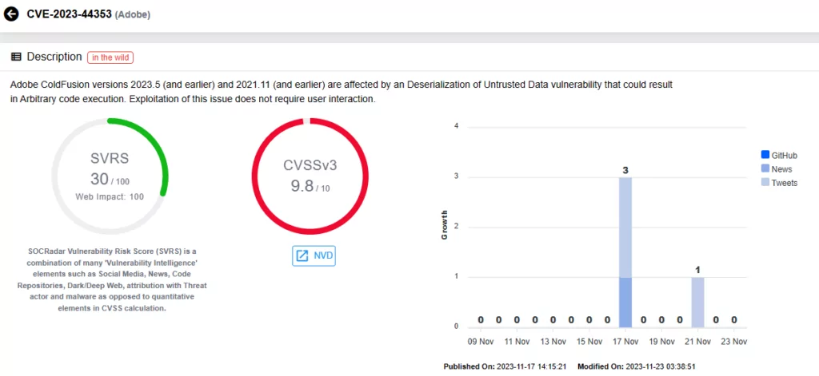Click the '9.8 / 10' CVSS value
The image size is (819, 376).
pos(310,186)
